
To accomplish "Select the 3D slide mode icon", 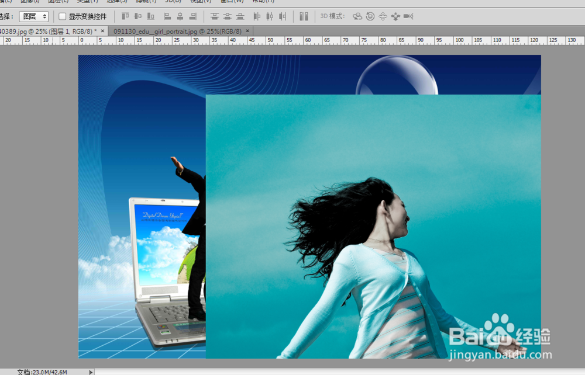I will point(395,16).
